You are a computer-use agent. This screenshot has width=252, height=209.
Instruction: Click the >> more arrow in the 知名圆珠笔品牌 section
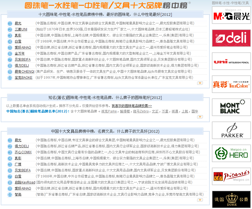200,117
